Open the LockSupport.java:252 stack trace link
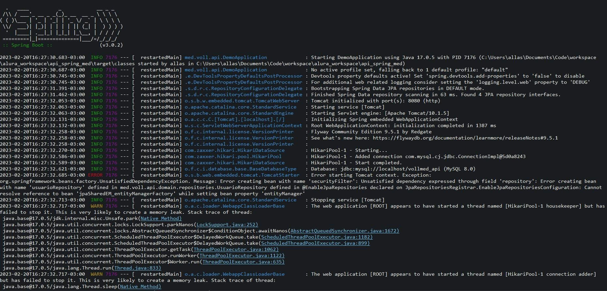The height and width of the screenshot is (291, 607). (227, 225)
